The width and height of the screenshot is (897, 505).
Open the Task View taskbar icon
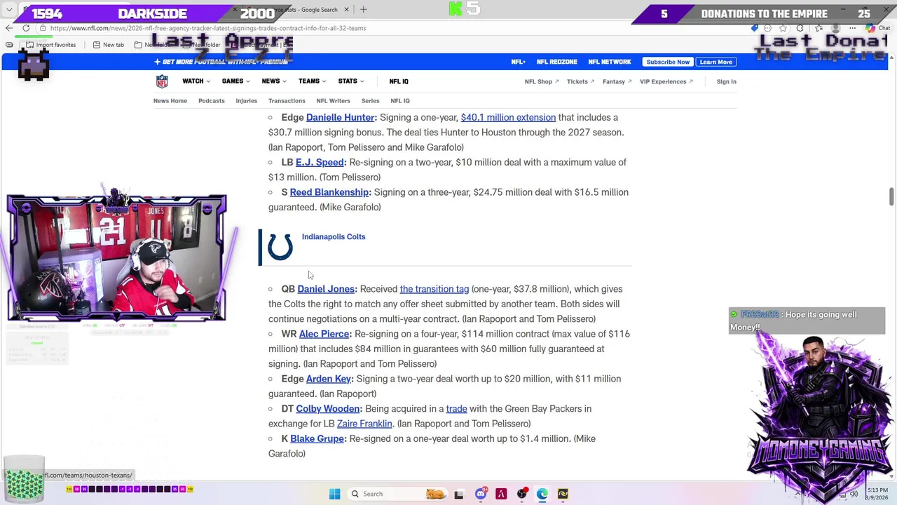pos(459,494)
